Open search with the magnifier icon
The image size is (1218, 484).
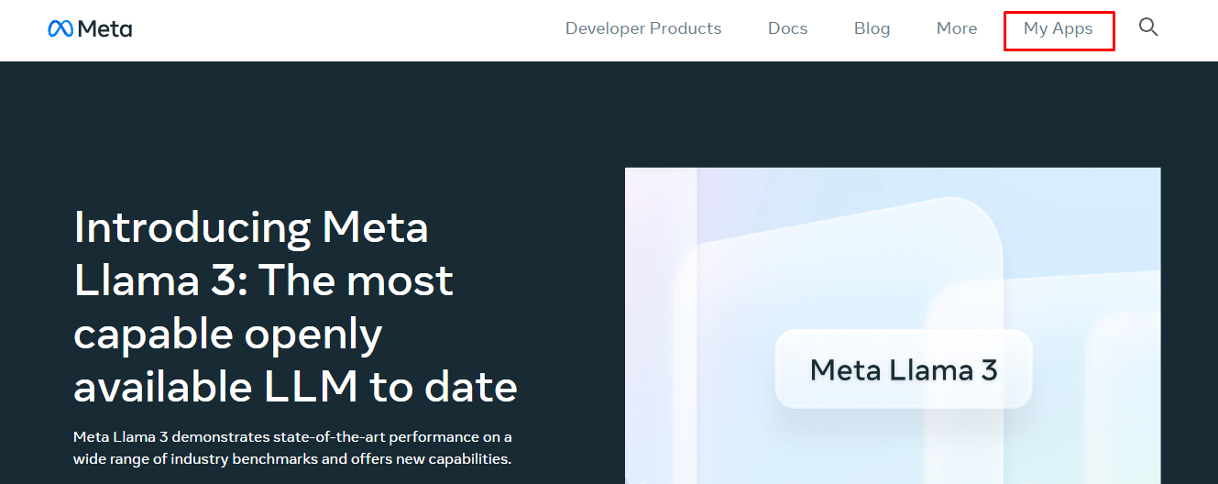tap(1148, 27)
